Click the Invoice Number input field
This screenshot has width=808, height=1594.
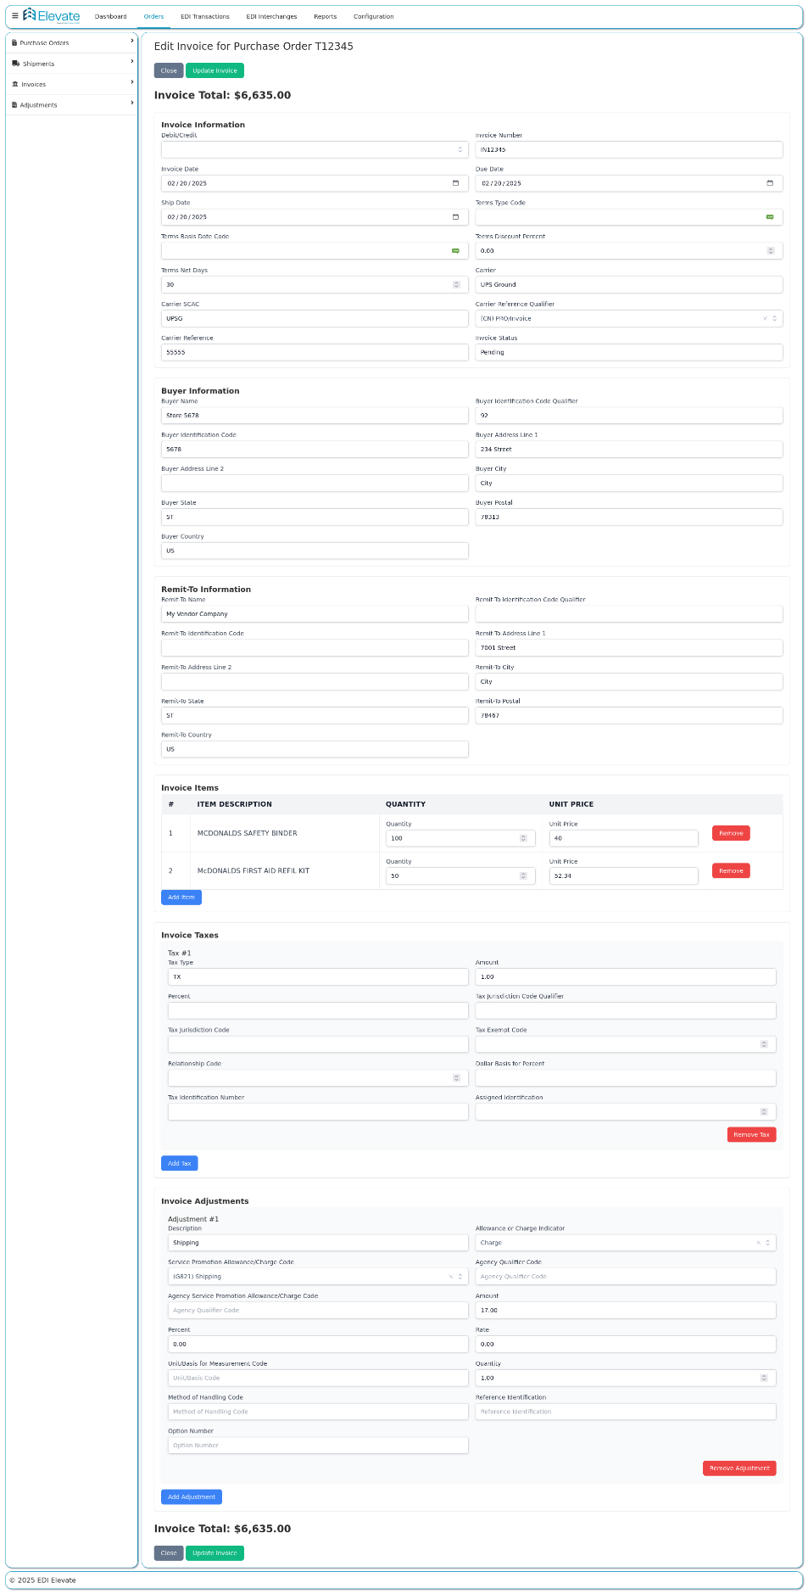click(x=628, y=149)
